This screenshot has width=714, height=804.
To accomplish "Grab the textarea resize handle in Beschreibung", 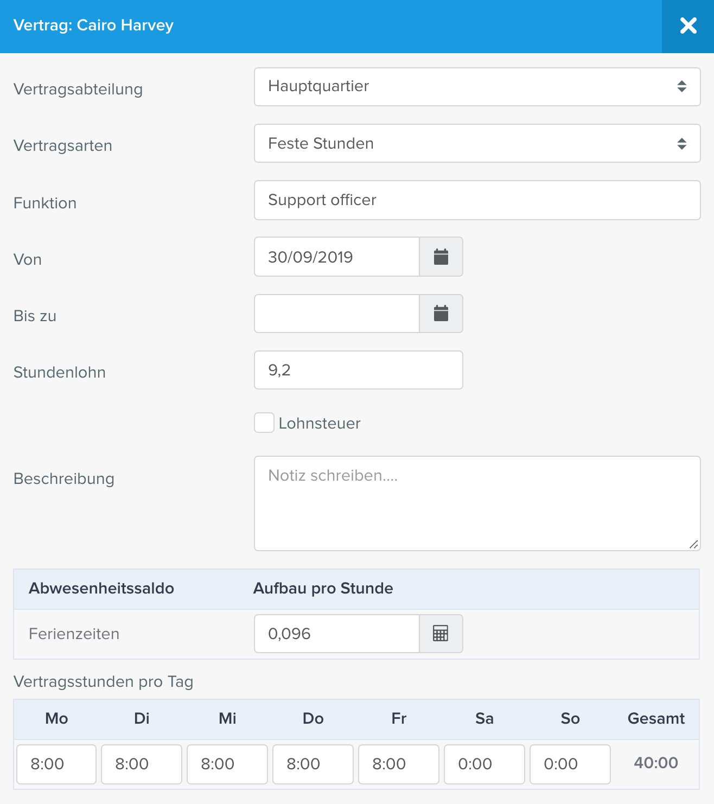I will (x=694, y=545).
